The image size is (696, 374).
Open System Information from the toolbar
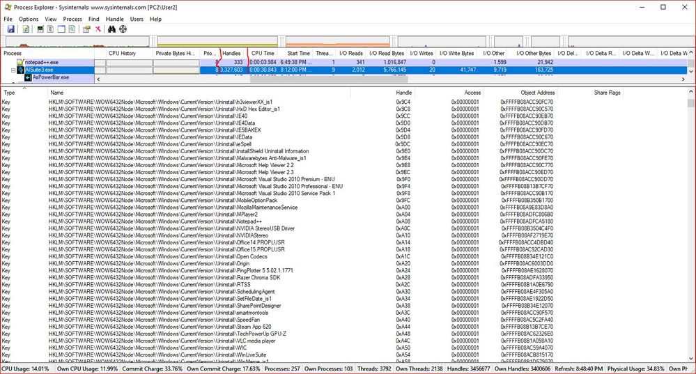point(40,29)
